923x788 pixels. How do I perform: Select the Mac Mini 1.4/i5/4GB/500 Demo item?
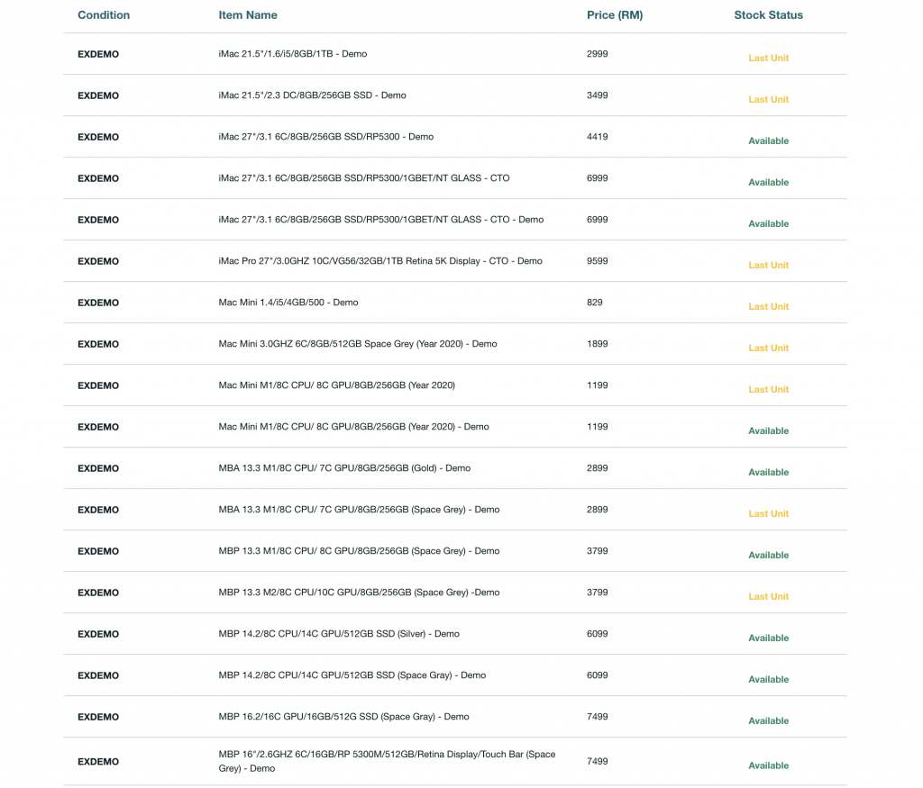pos(288,303)
